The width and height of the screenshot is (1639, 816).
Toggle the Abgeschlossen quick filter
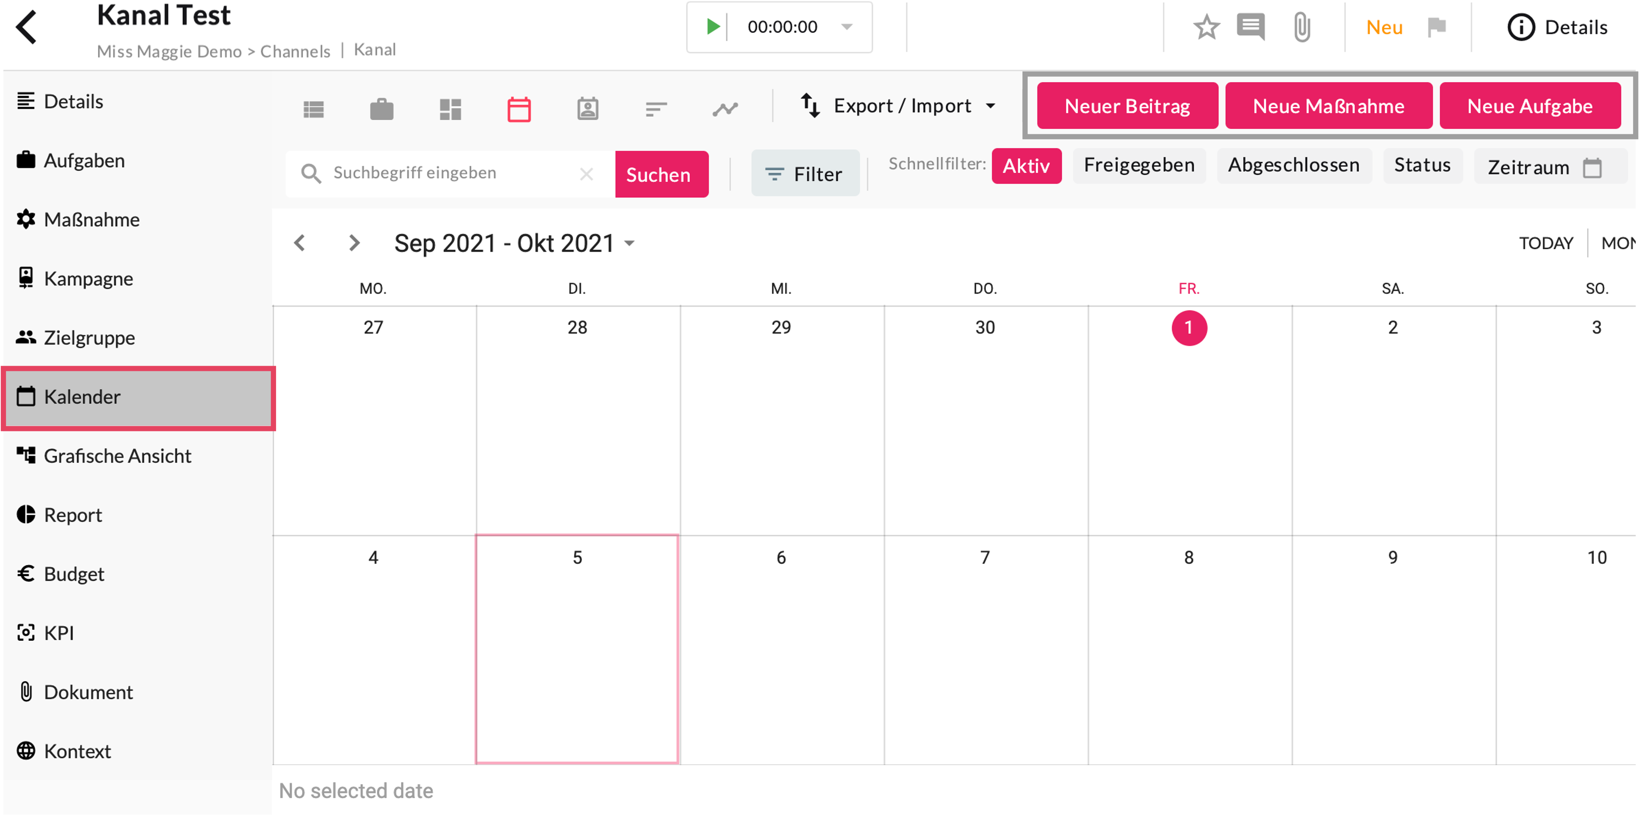pyautogui.click(x=1293, y=165)
